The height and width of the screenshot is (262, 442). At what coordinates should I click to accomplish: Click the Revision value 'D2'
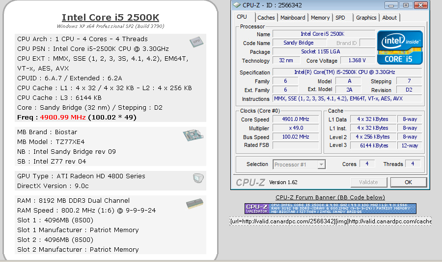[x=409, y=90]
